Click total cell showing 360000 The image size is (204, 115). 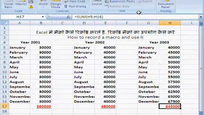41,106
